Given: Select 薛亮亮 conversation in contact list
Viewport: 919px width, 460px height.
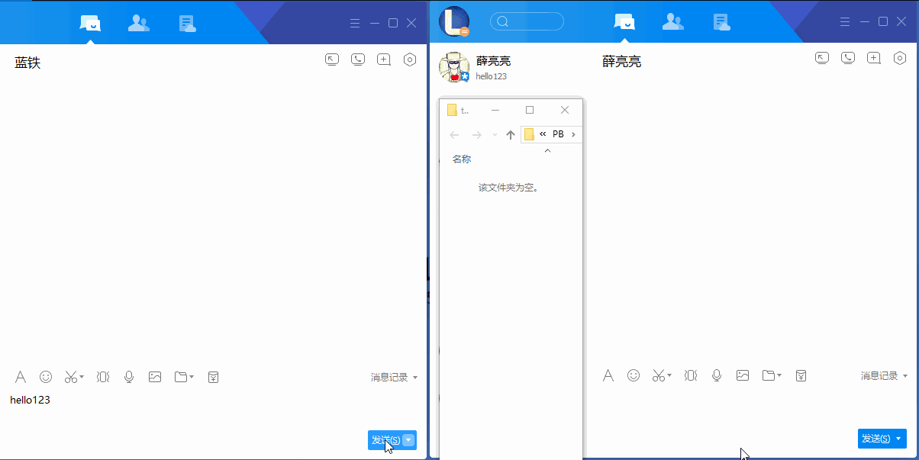Looking at the screenshot, I should (511, 67).
